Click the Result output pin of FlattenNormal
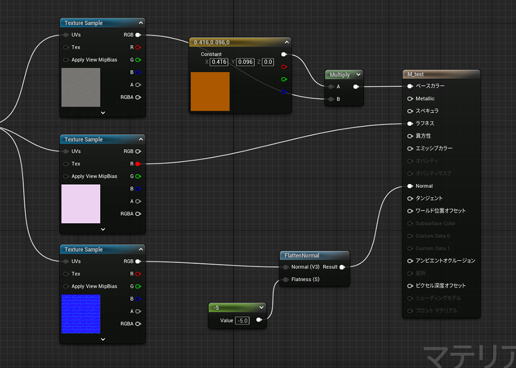516x368 pixels. pos(342,267)
